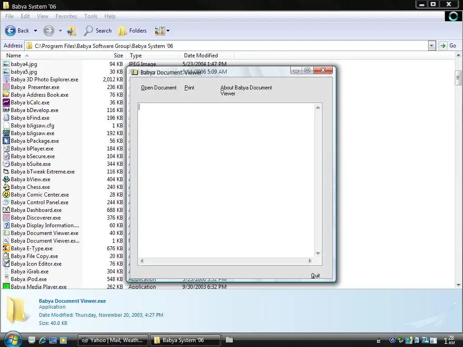Screen dimensions: 463x347
Task: Select Babya Dashboard.exe icon
Action: point(6,210)
